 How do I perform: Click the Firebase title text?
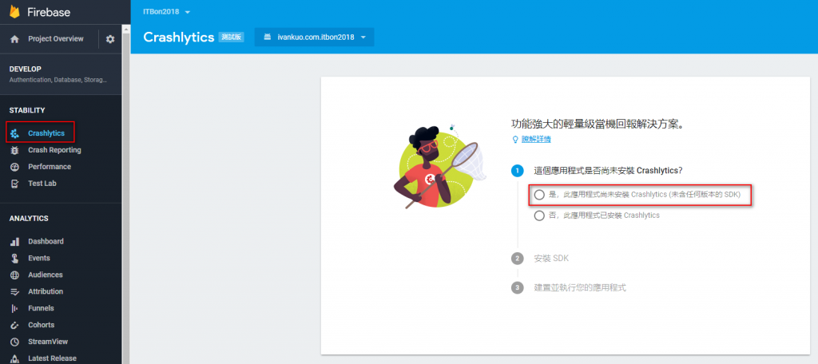point(48,12)
